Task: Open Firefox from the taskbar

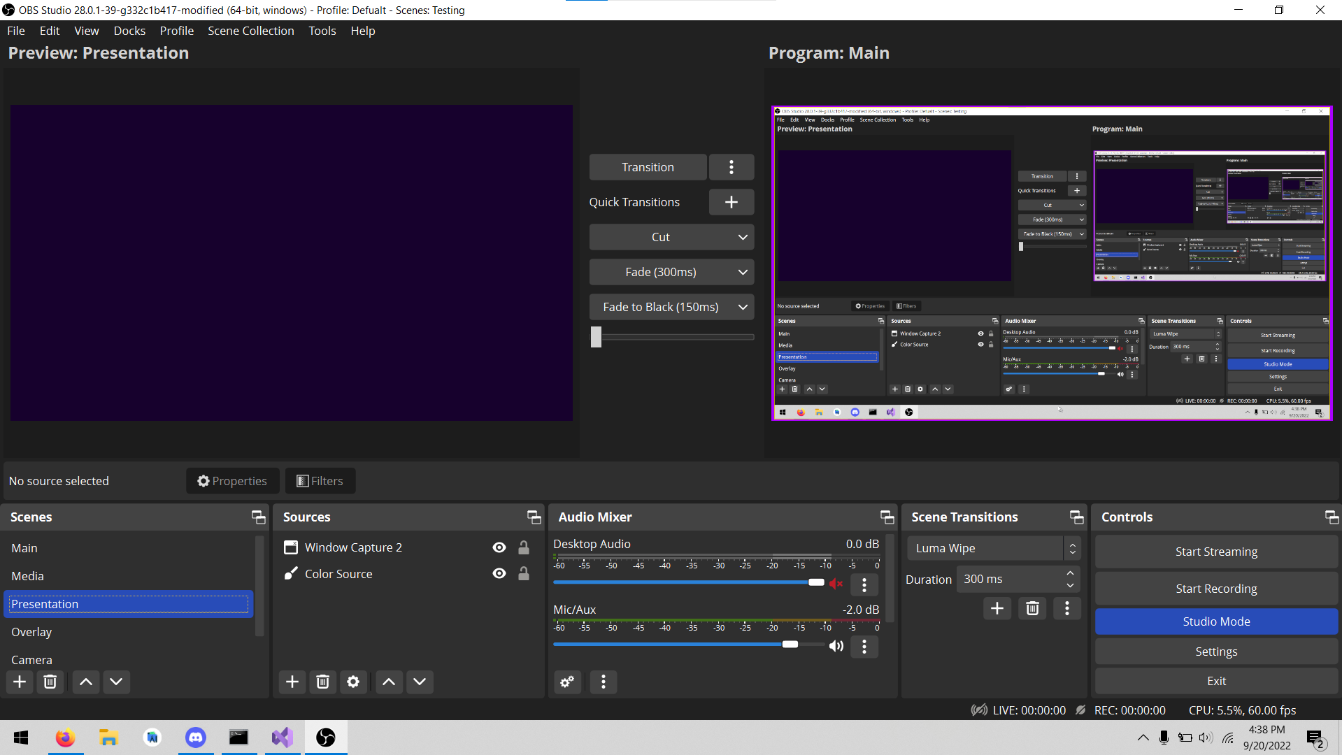Action: 66,738
